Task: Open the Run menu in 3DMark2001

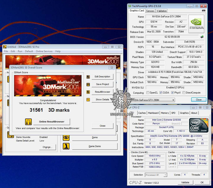Action: 20,51
